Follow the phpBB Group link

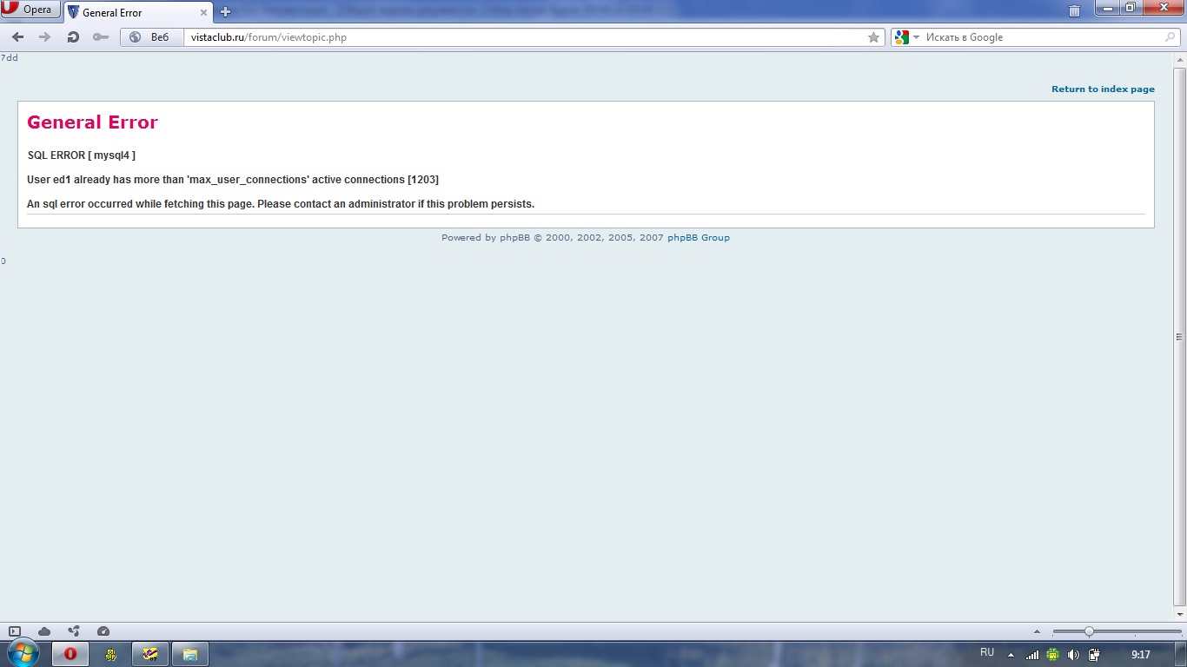click(698, 237)
